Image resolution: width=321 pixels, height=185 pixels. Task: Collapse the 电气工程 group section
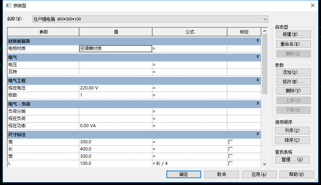pyautogui.click(x=258, y=80)
